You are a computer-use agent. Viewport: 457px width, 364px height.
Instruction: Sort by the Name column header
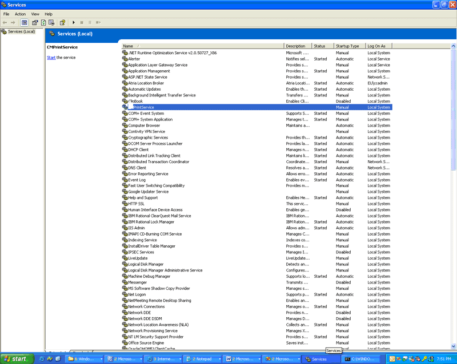(x=203, y=46)
